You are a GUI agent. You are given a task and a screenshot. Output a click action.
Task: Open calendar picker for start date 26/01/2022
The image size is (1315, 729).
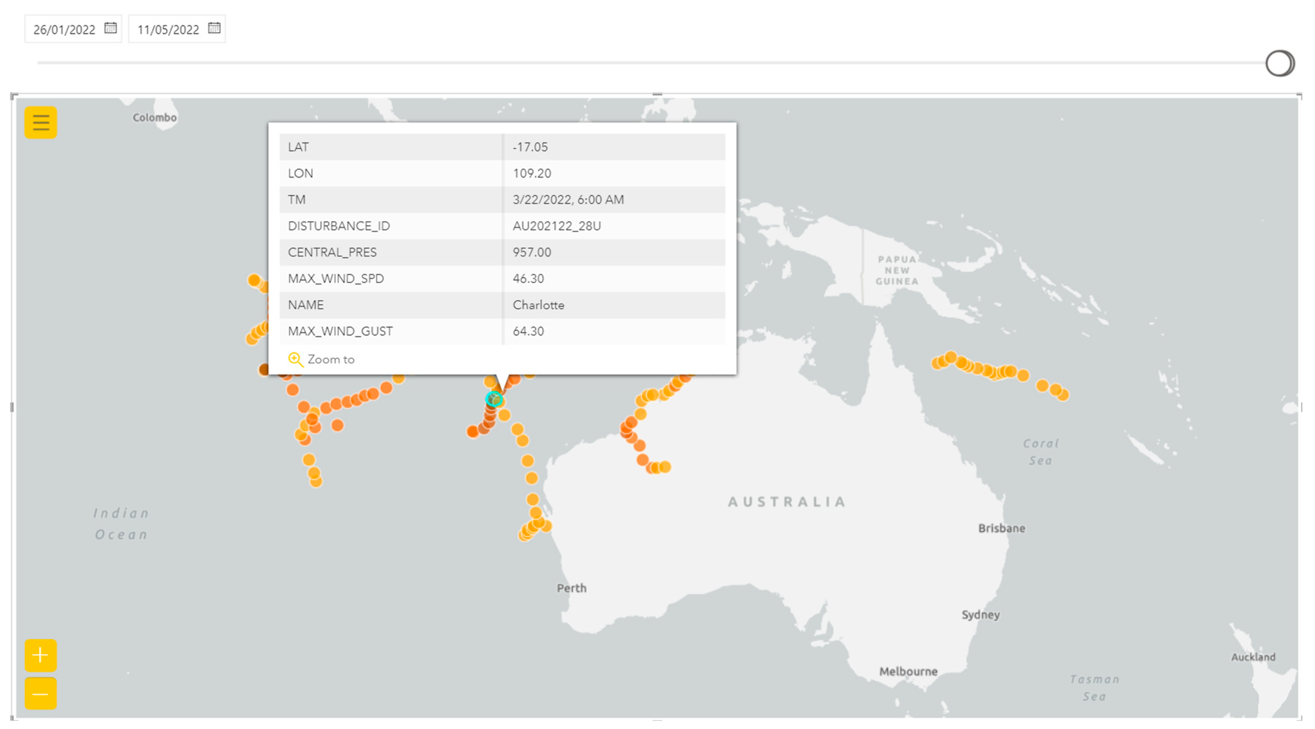(x=110, y=28)
